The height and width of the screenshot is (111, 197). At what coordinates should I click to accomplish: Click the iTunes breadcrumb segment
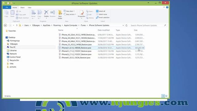pos(83,25)
